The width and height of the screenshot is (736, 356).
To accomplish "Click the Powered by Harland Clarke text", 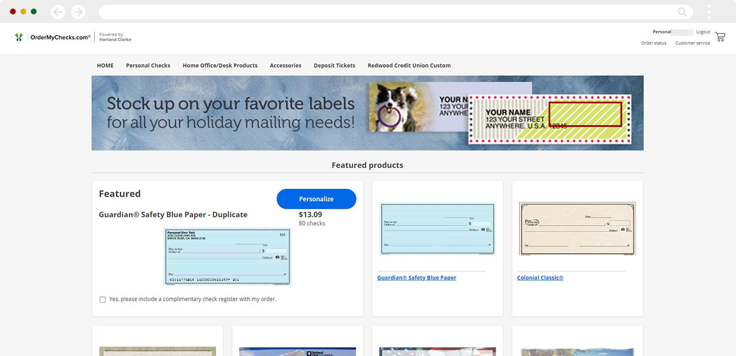I will click(x=116, y=37).
